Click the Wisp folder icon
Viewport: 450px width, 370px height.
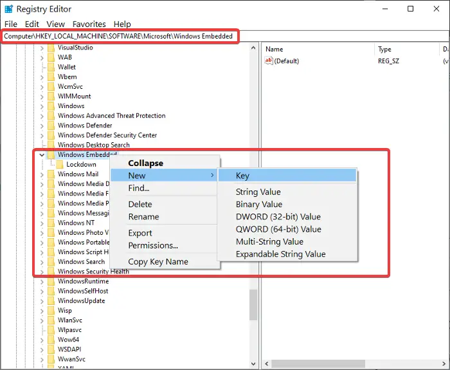point(51,311)
